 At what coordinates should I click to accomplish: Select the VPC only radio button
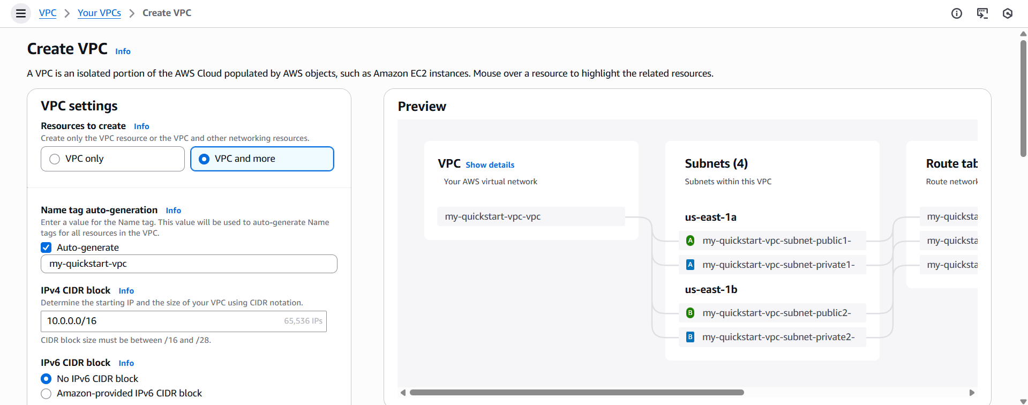(x=54, y=159)
